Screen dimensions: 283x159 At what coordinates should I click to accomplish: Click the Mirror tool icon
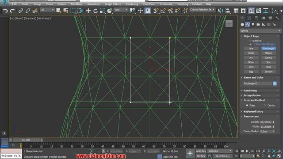pos(220,11)
